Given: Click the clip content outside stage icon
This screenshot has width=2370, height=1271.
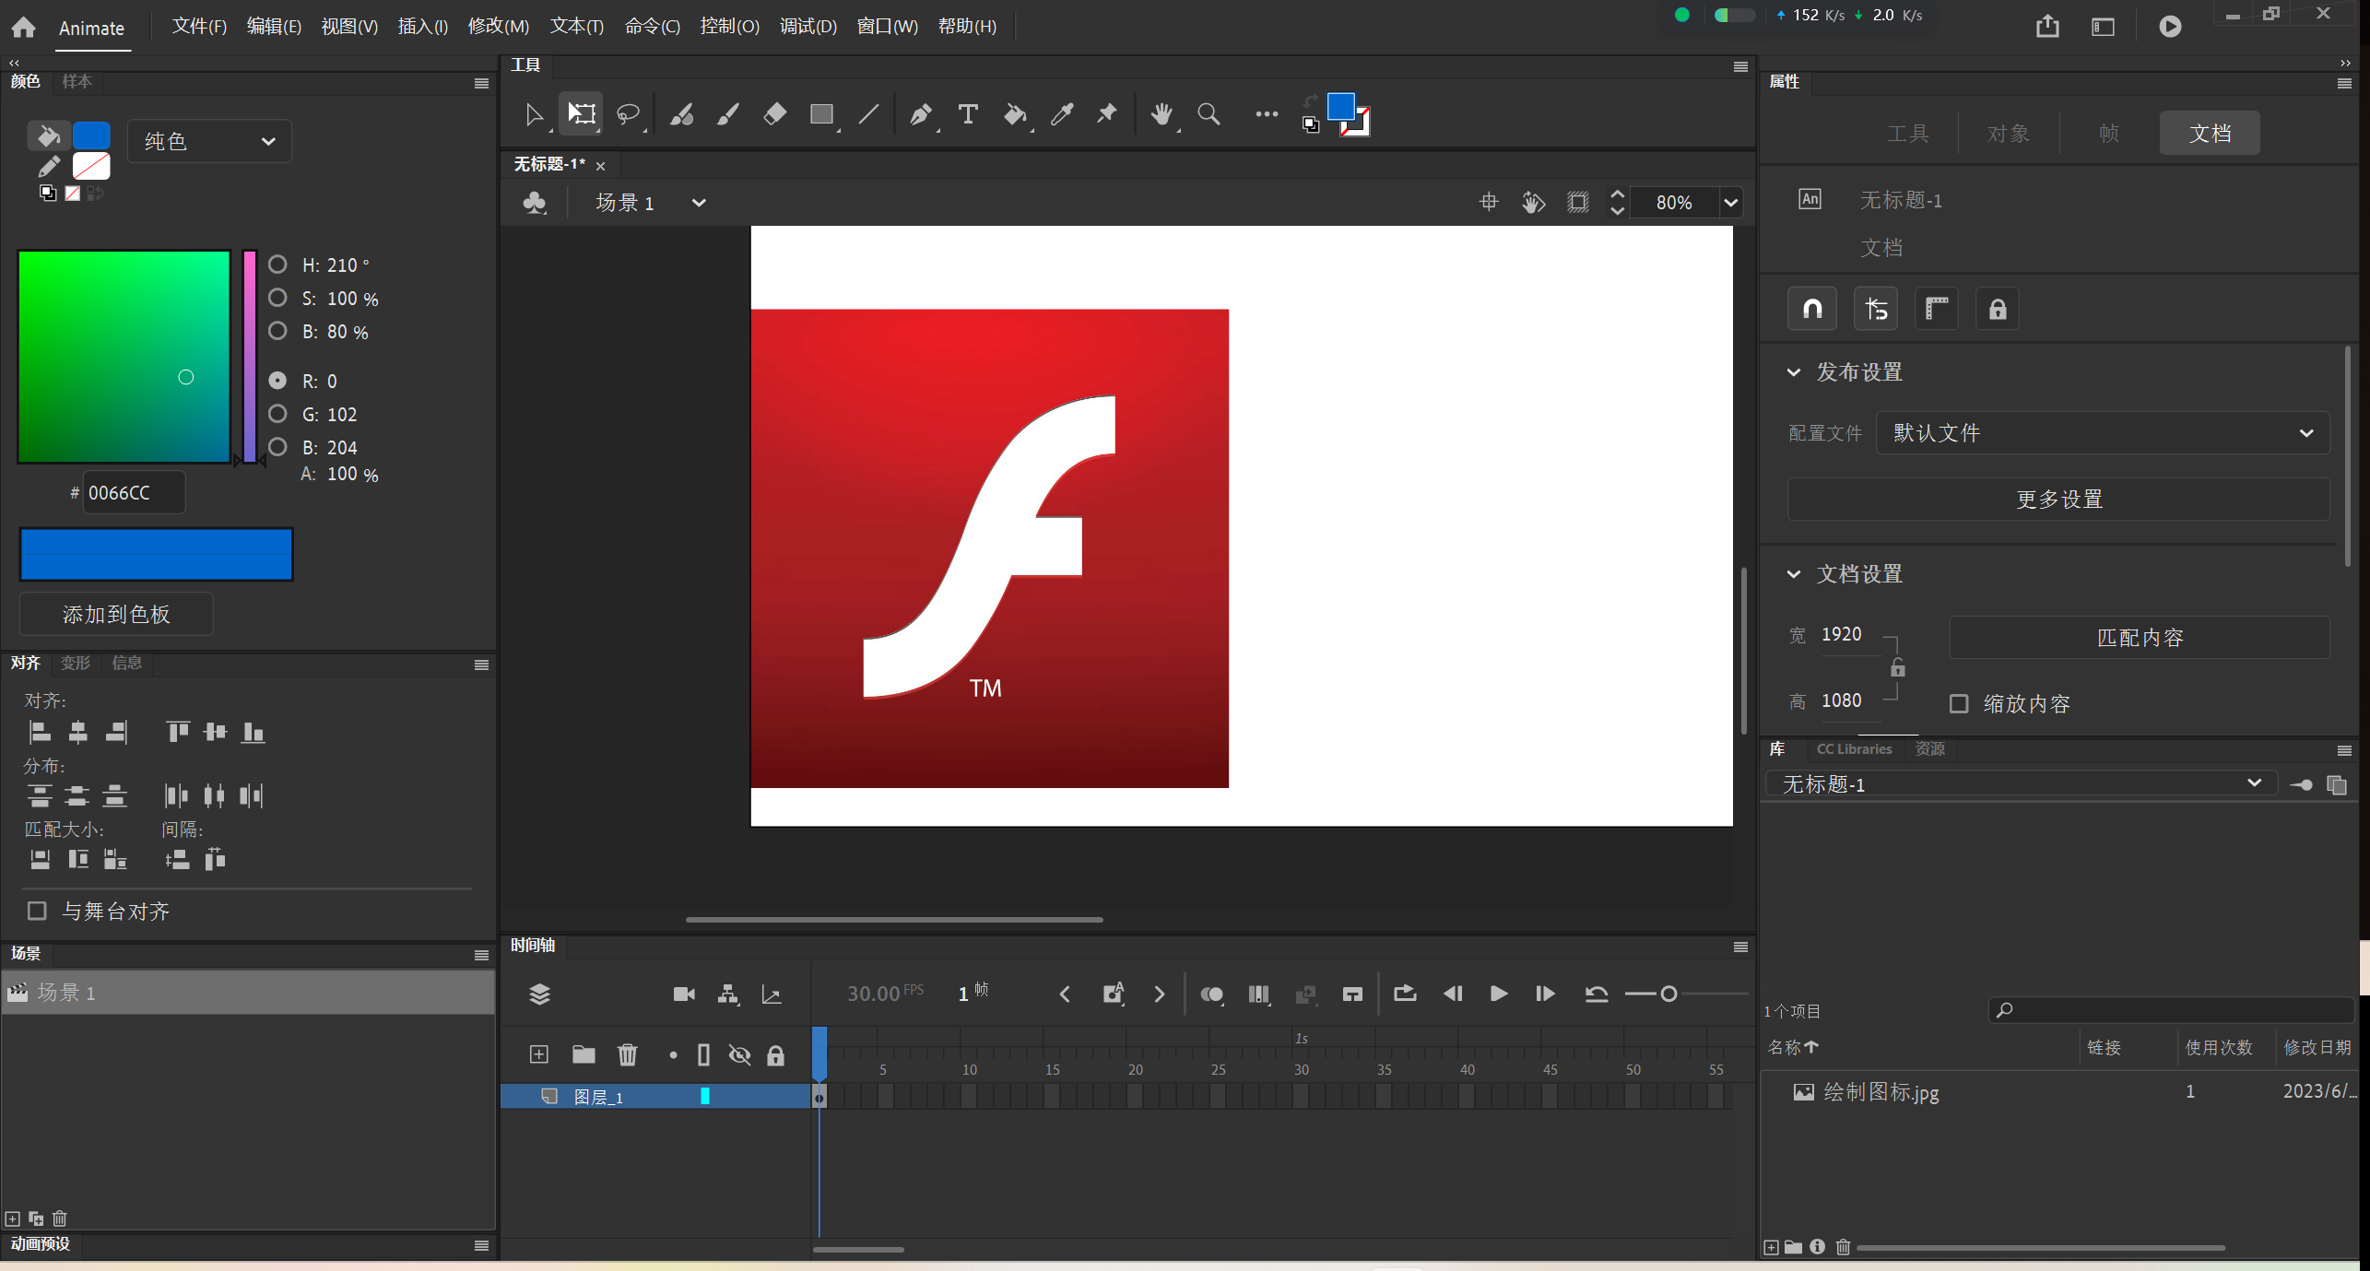Looking at the screenshot, I should pyautogui.click(x=1578, y=202).
